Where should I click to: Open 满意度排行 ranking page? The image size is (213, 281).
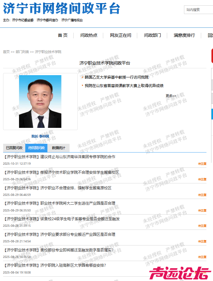(x=184, y=36)
